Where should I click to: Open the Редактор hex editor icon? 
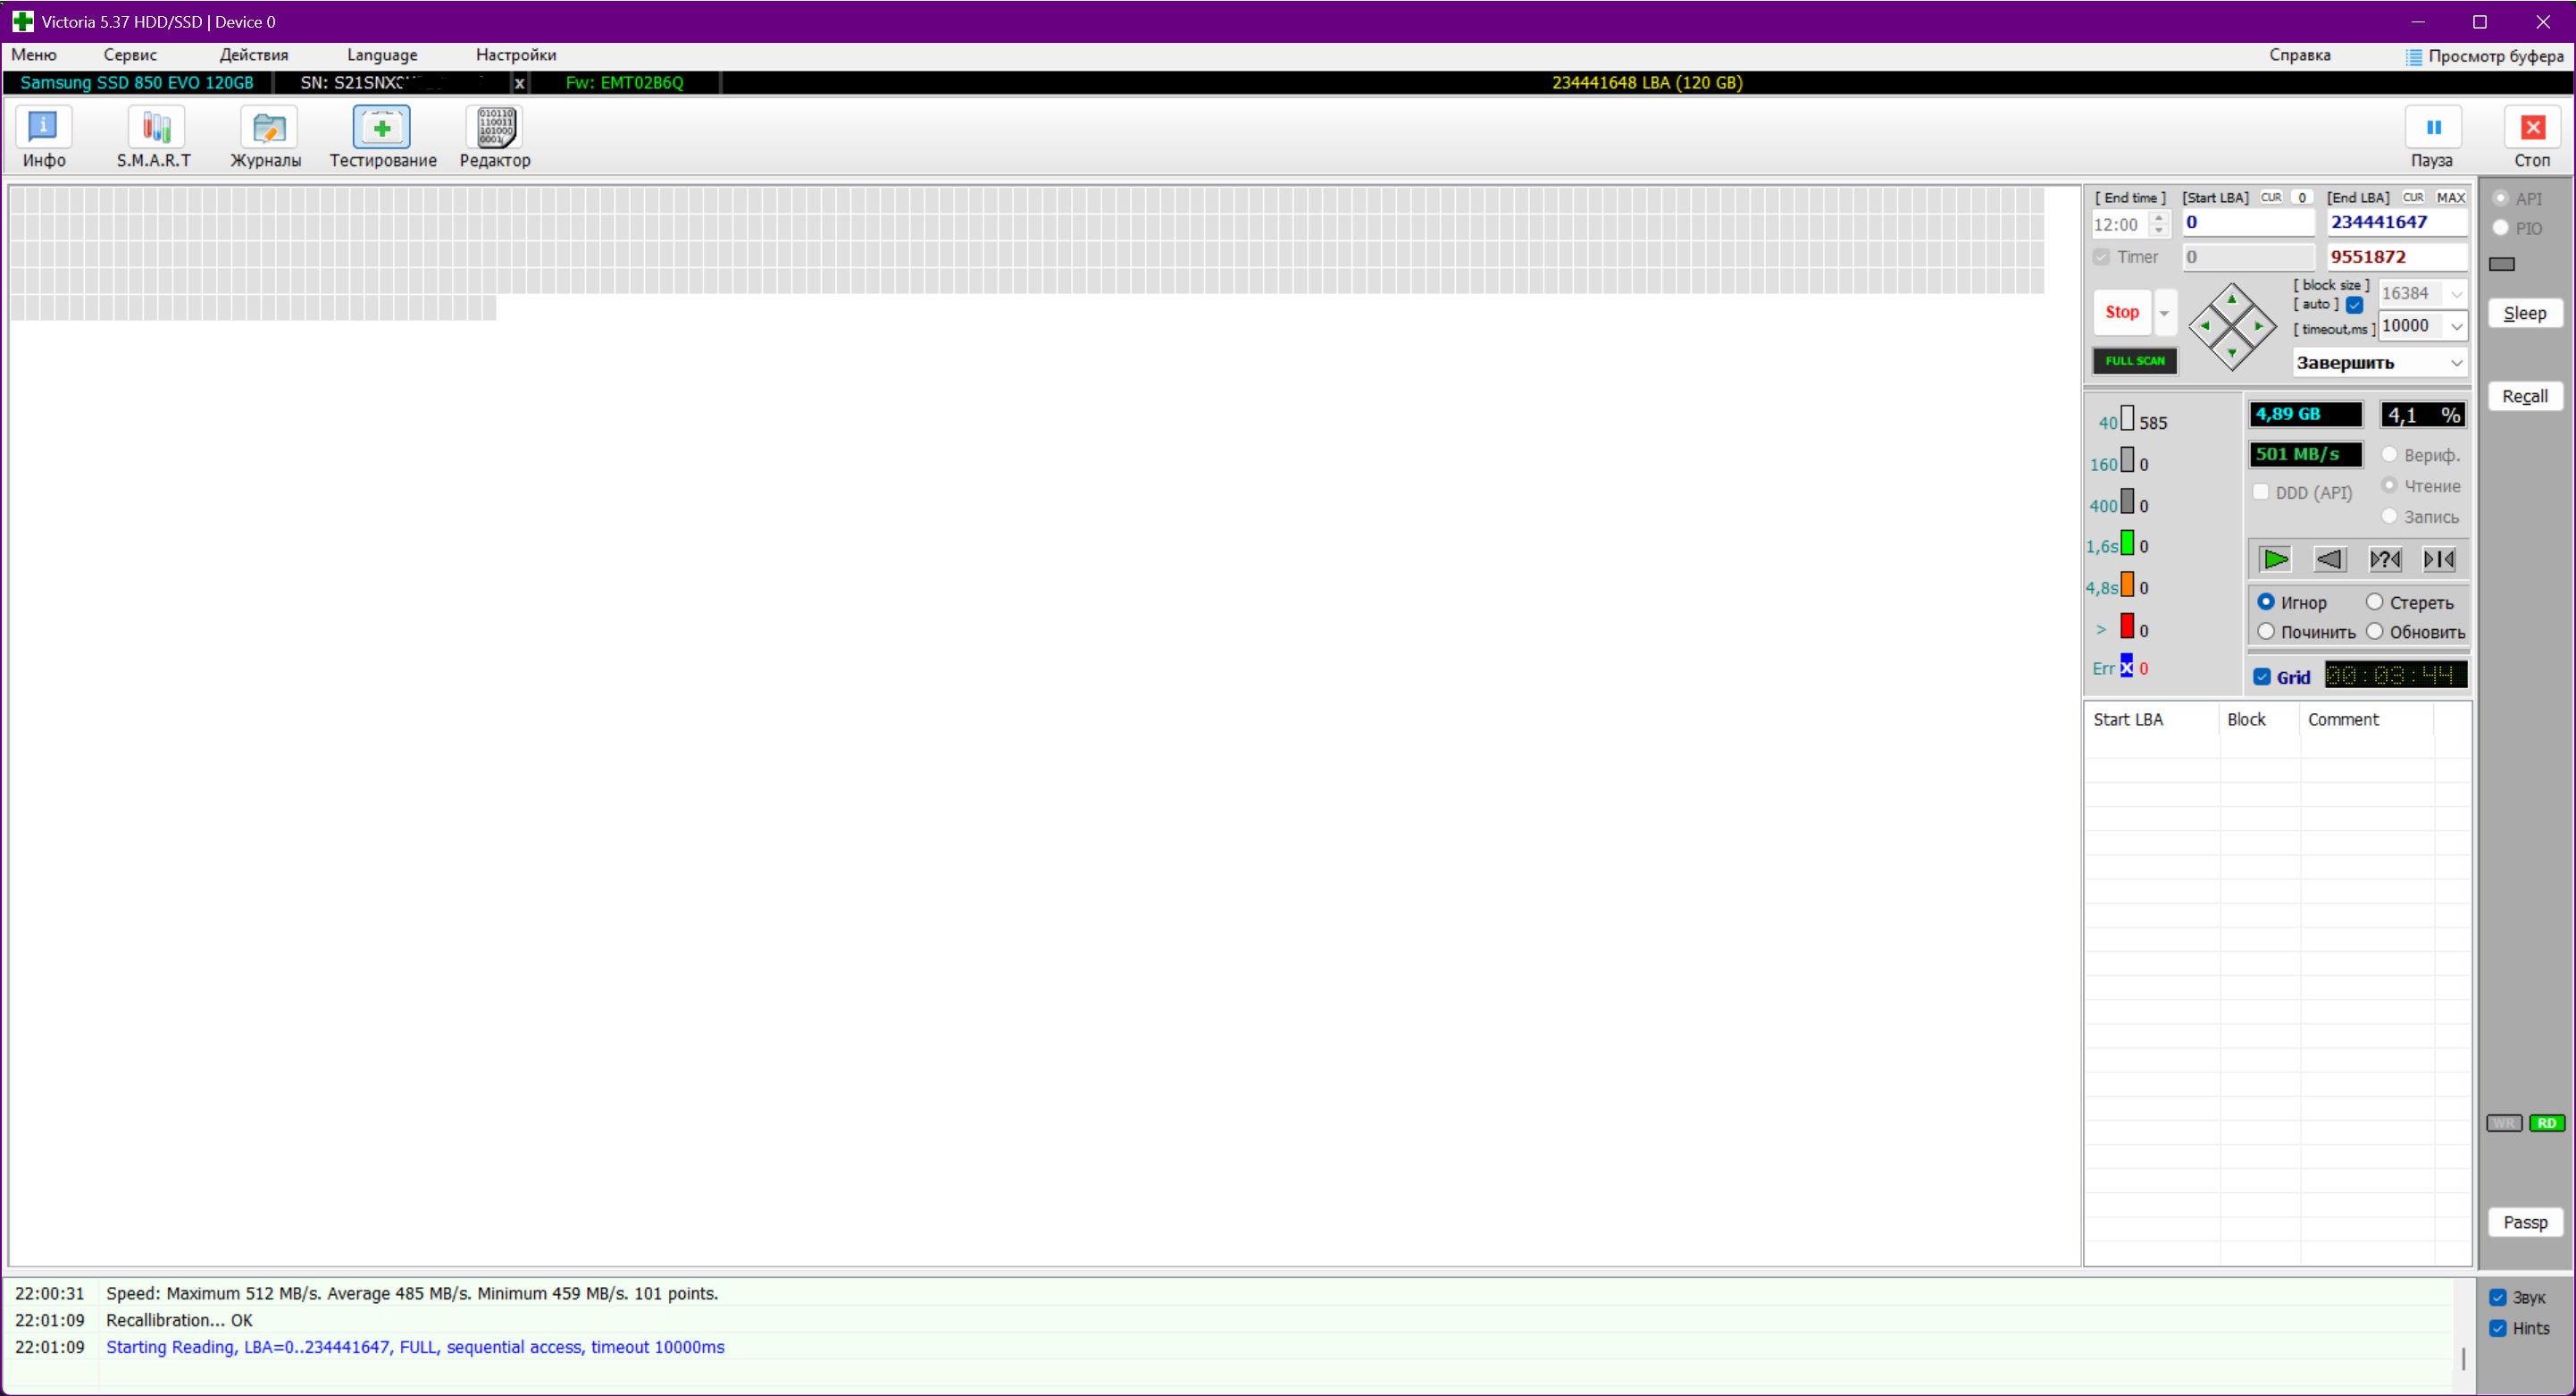(495, 129)
